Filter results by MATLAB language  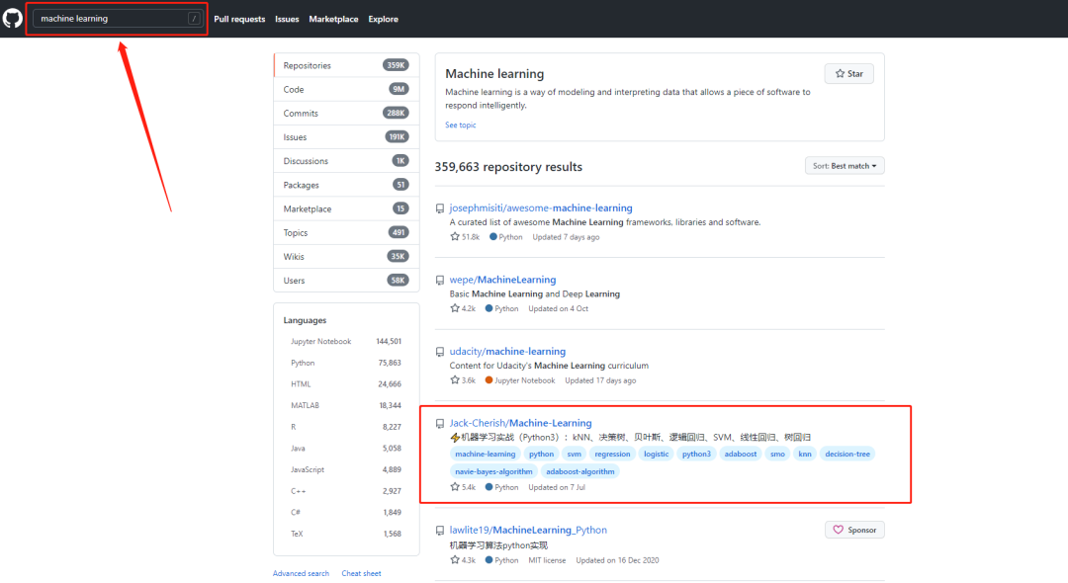tap(346, 405)
